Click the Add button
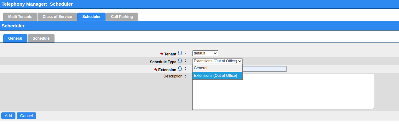 tap(9, 116)
